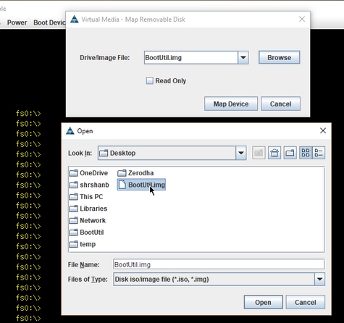The height and width of the screenshot is (323, 344).
Task: Select the Libraries folder
Action: tap(88, 209)
